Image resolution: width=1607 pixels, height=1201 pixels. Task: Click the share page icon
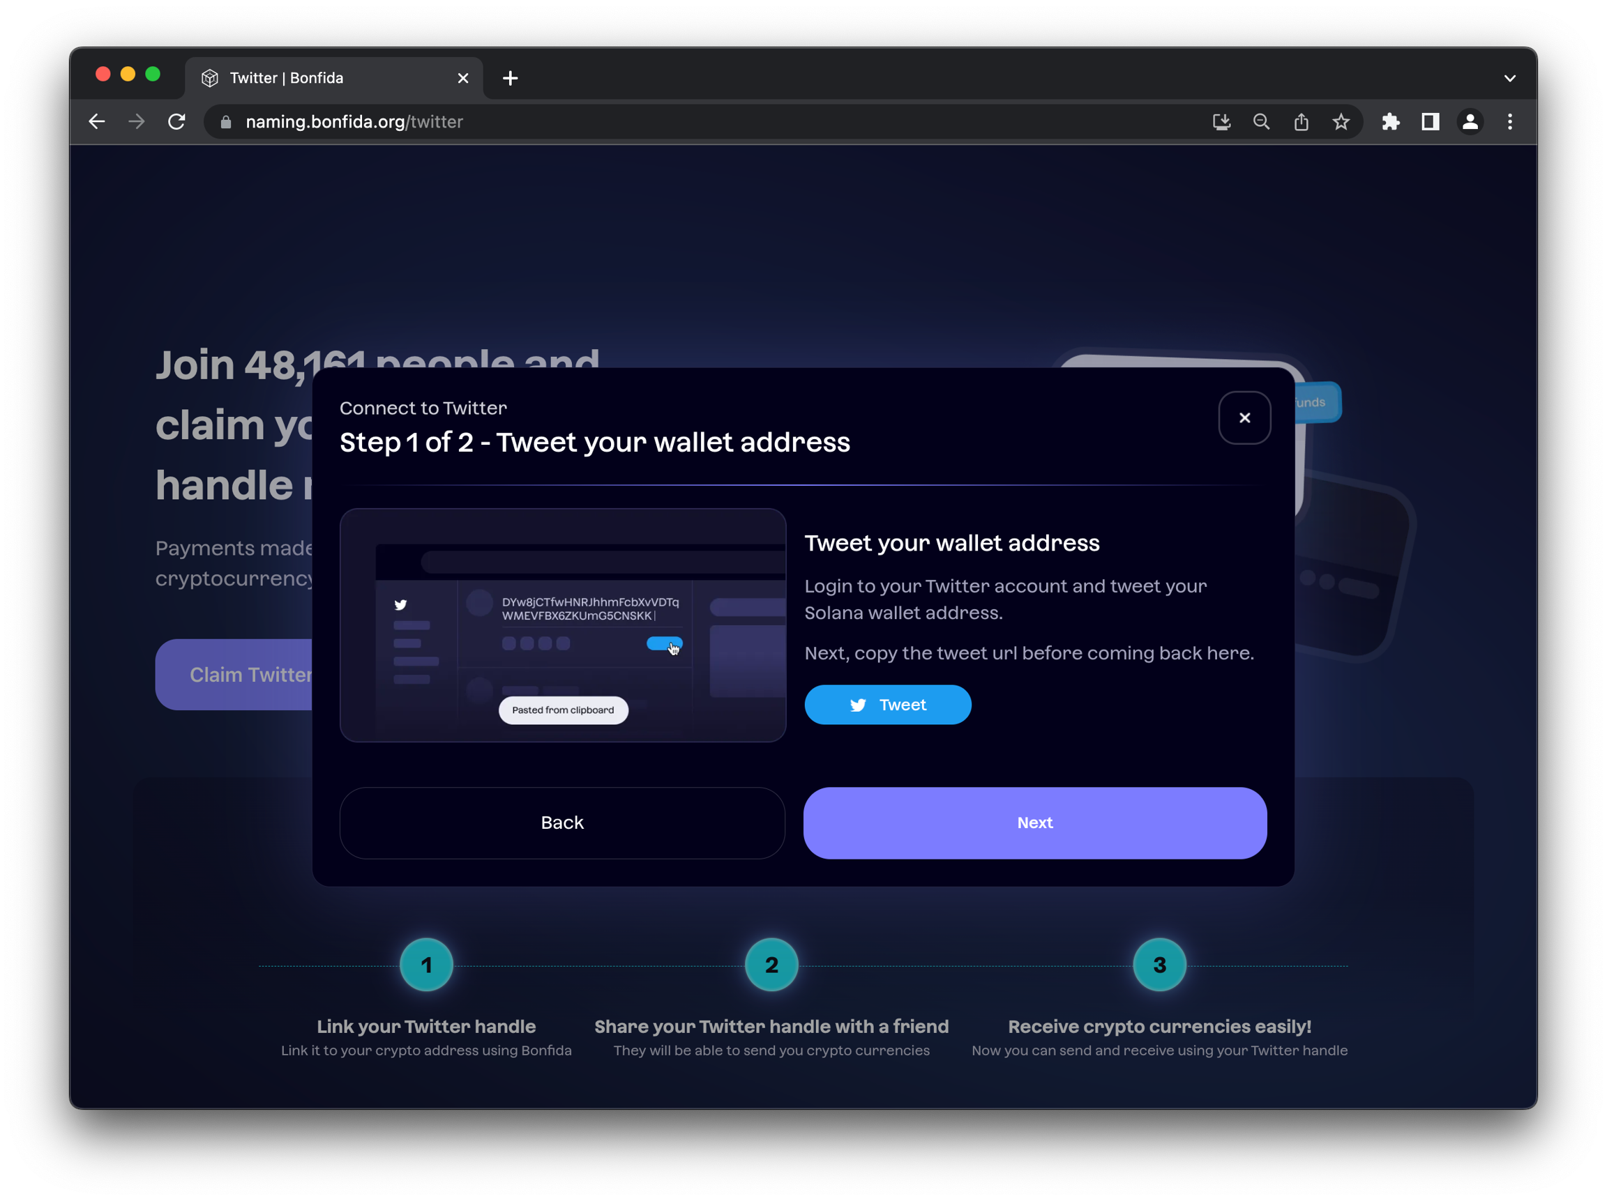[x=1300, y=121]
